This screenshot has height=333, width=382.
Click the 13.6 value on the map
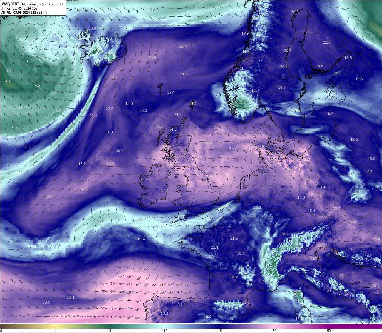click(359, 79)
